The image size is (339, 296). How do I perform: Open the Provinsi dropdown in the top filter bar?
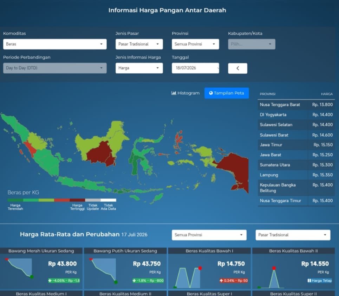pyautogui.click(x=195, y=44)
